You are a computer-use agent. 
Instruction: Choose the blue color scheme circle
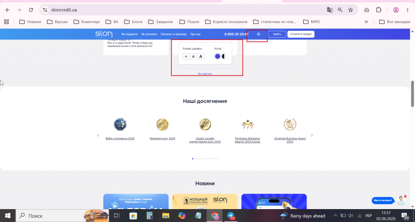coord(217,56)
